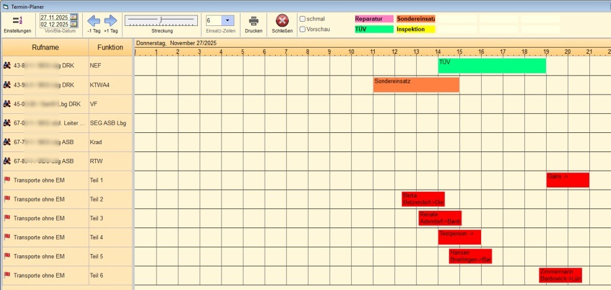
Task: Go back one day with left arrow
Action: click(x=94, y=20)
